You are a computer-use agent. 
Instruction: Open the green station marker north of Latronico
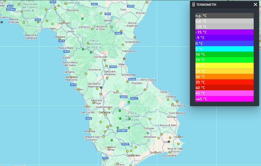pos(82,19)
